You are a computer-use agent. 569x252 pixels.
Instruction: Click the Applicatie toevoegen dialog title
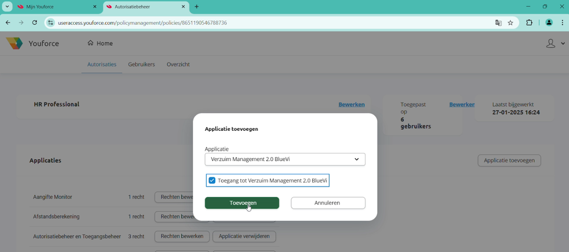tap(231, 129)
